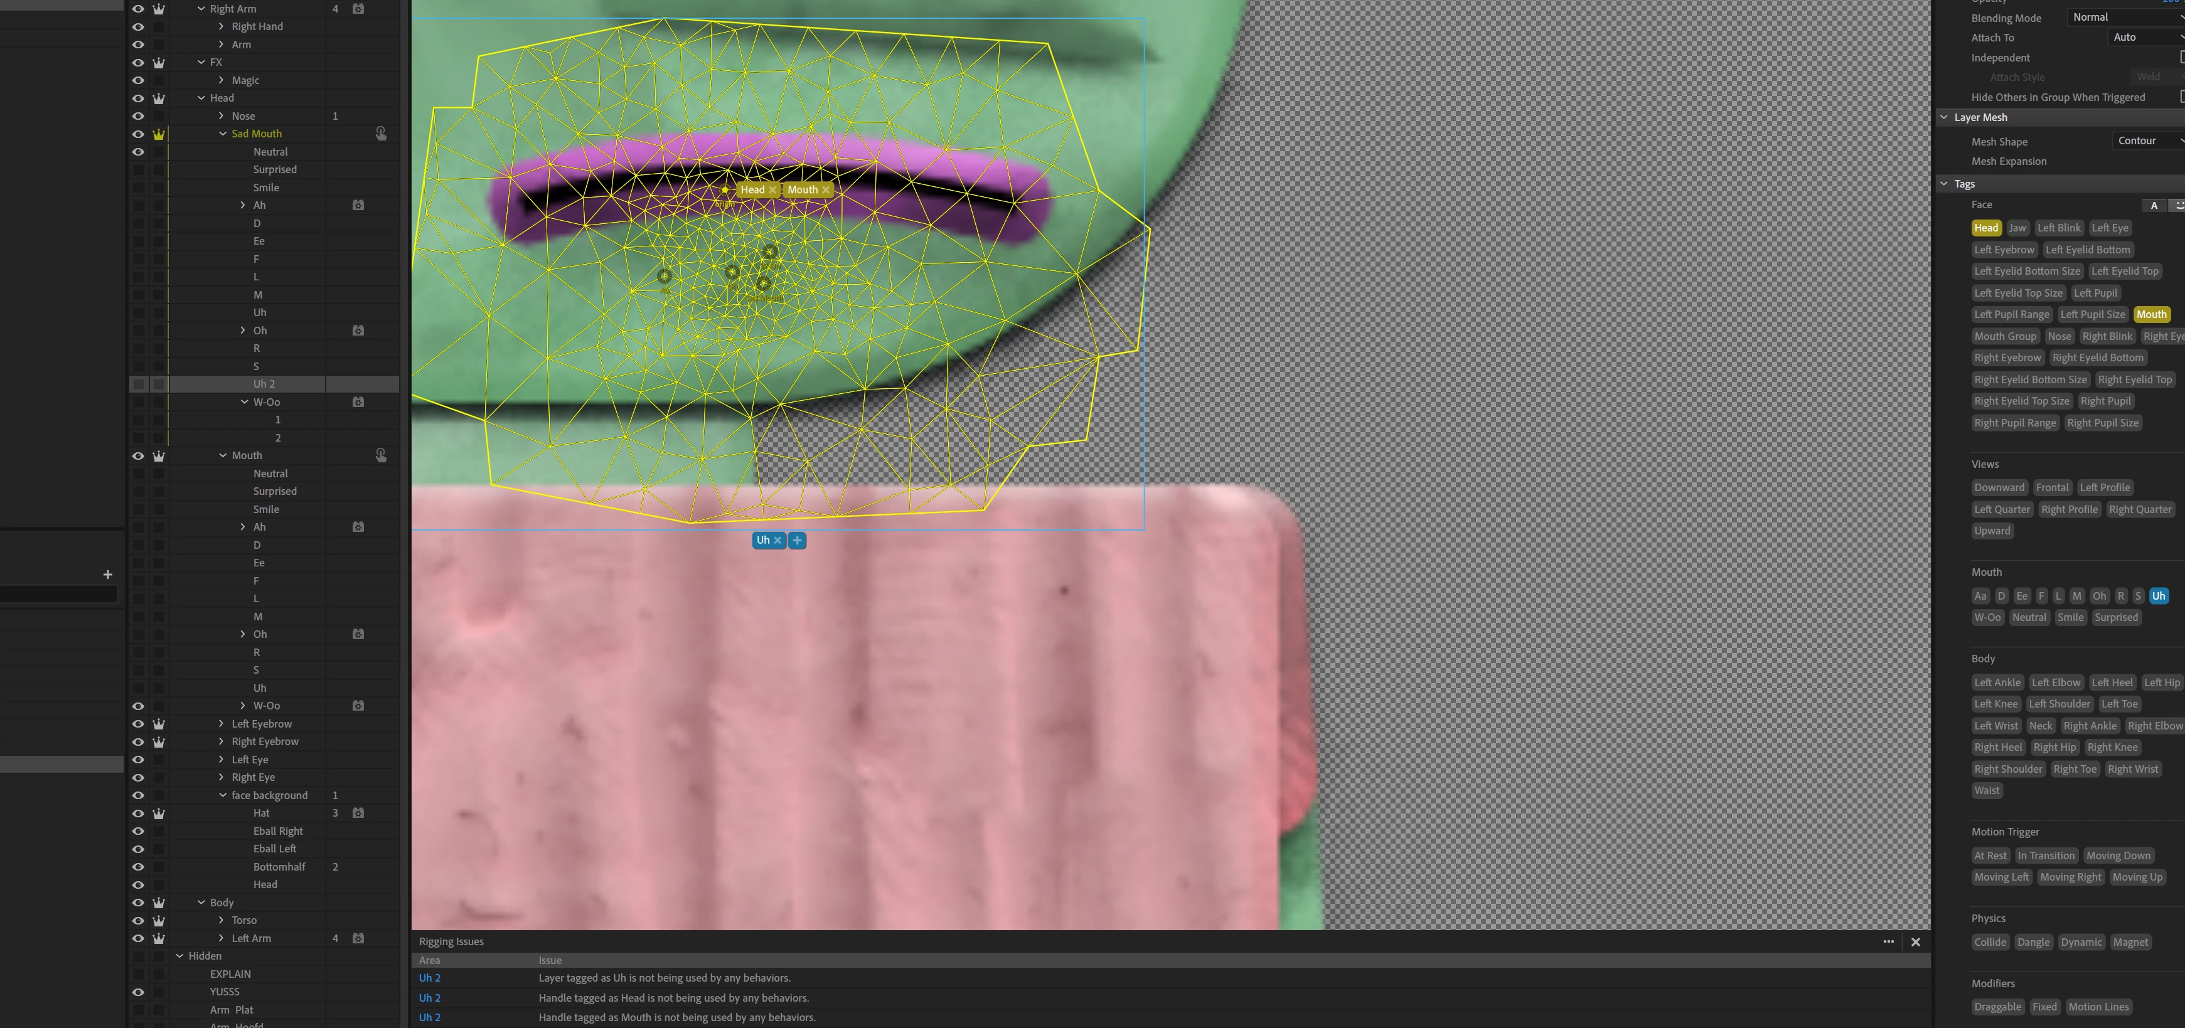This screenshot has height=1028, width=2185.
Task: Select the Bottomhalf layer in the puppet tree
Action: (x=279, y=867)
